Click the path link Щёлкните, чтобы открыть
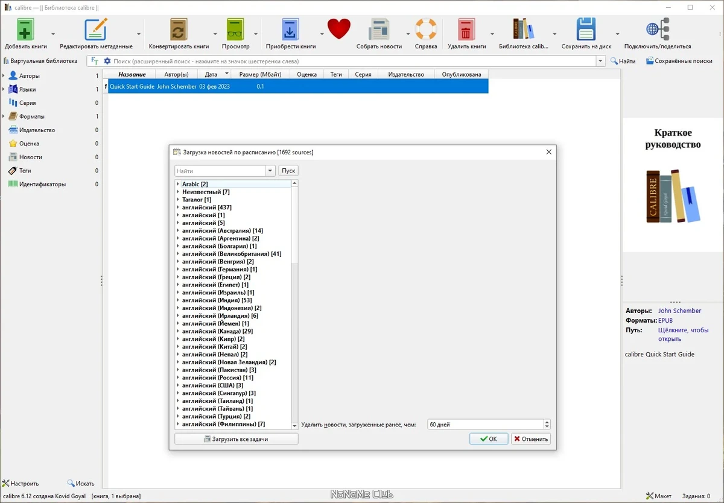This screenshot has width=724, height=503. click(x=683, y=335)
